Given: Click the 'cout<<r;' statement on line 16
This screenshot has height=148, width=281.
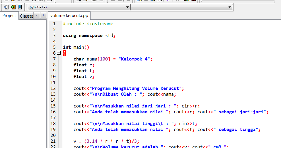Looking at the screenshot, I should pos(184,112).
